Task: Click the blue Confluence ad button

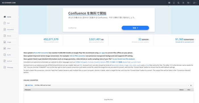Action: tap(135, 28)
